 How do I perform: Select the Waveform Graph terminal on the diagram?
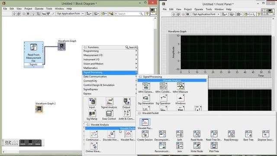(61, 46)
